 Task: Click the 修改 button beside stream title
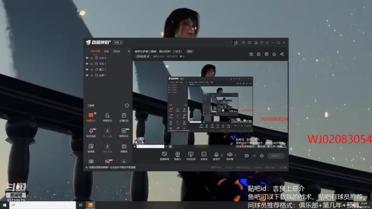[x=190, y=51]
